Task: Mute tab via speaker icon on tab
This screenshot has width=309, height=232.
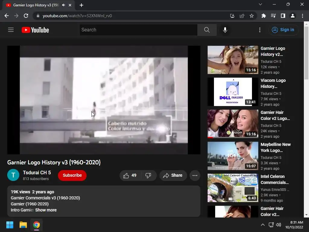Action: click(x=63, y=5)
